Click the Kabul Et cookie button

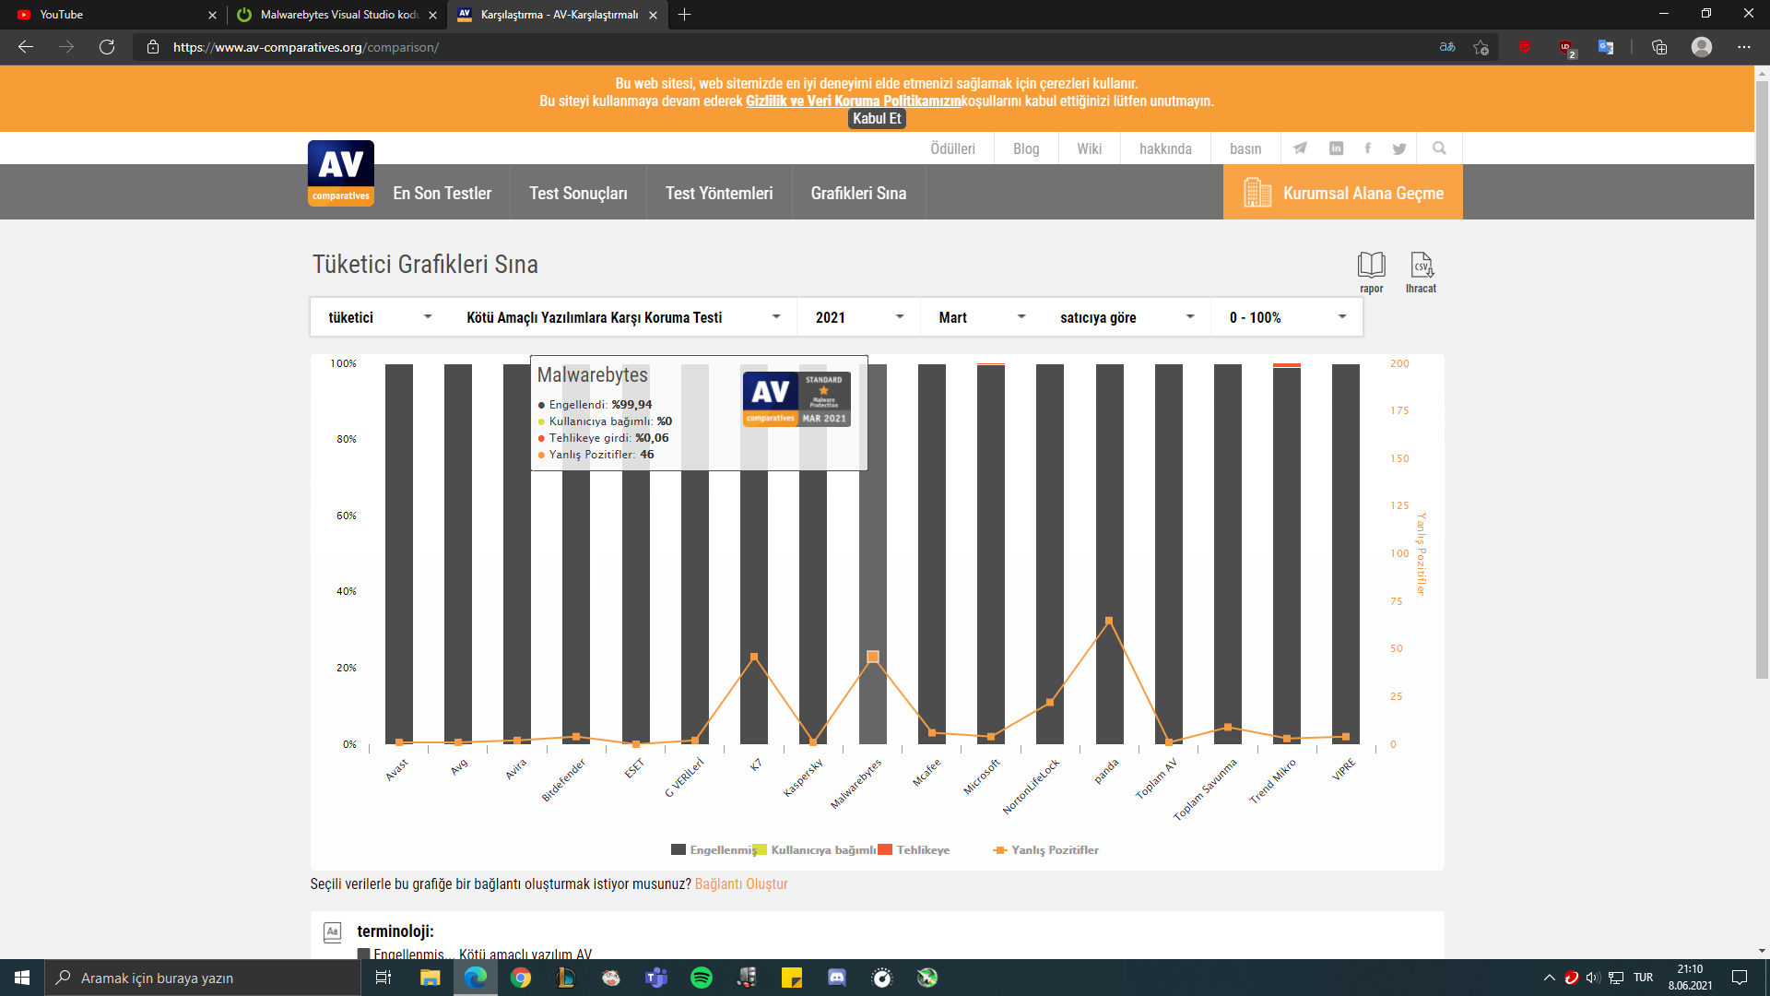pyautogui.click(x=877, y=119)
